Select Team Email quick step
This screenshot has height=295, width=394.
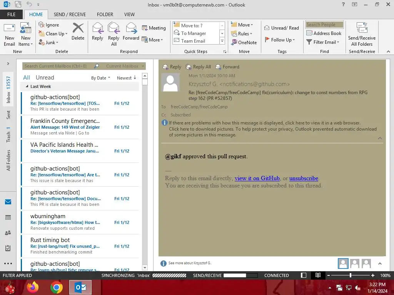point(193,41)
